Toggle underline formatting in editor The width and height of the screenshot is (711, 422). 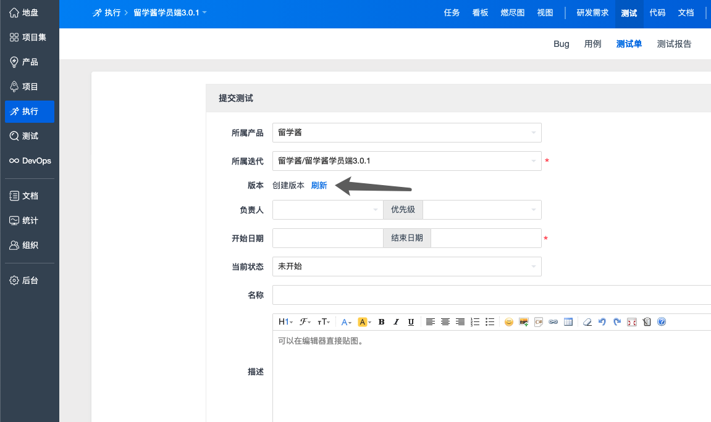point(411,322)
